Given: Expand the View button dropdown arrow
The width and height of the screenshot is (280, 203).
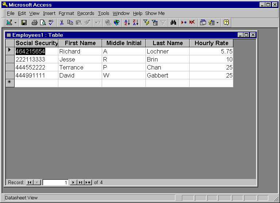Looking at the screenshot, I should point(16,23).
